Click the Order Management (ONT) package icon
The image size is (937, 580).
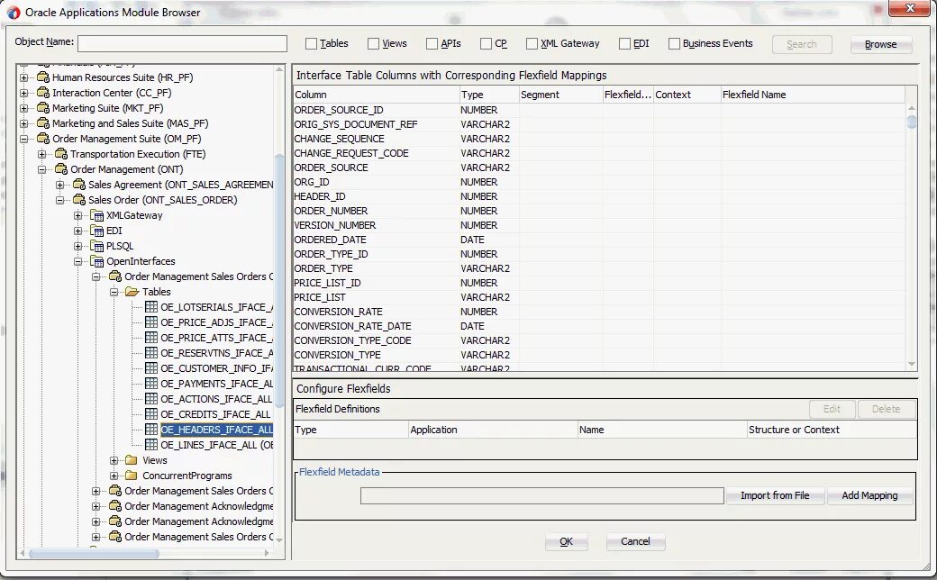(61, 169)
